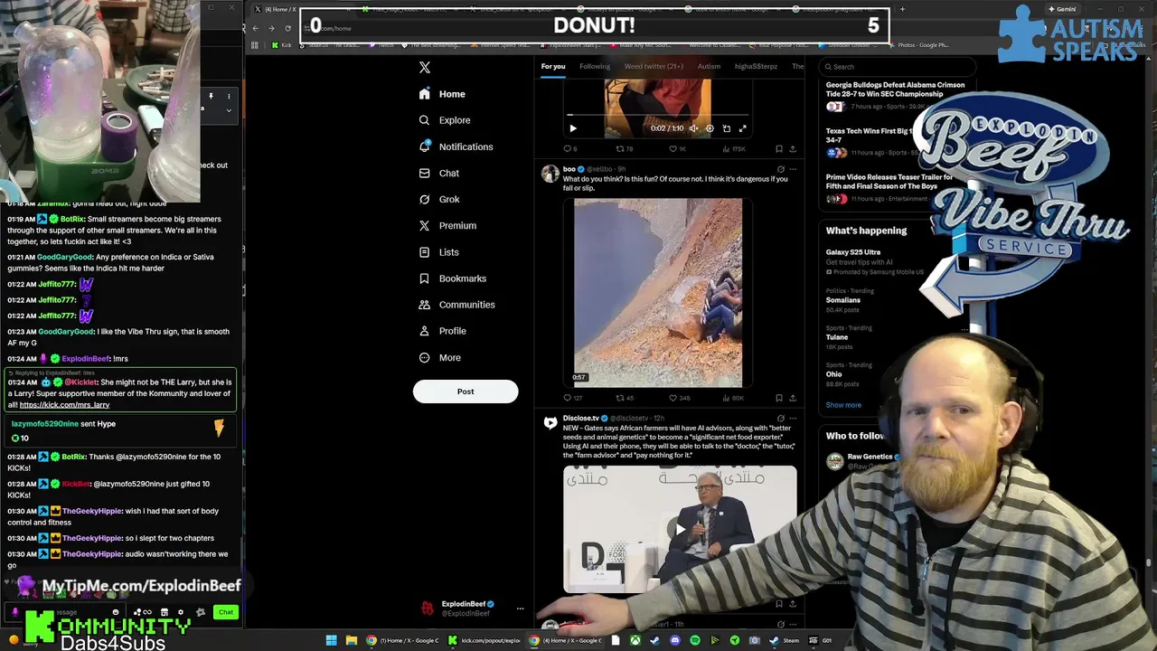Switch to the highaSSterpz tab
Screen dimensions: 1157x651
(756, 66)
